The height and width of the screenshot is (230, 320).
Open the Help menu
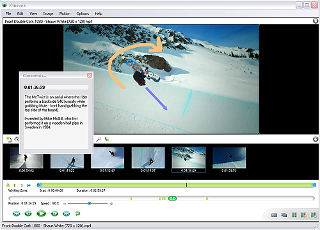coord(99,13)
